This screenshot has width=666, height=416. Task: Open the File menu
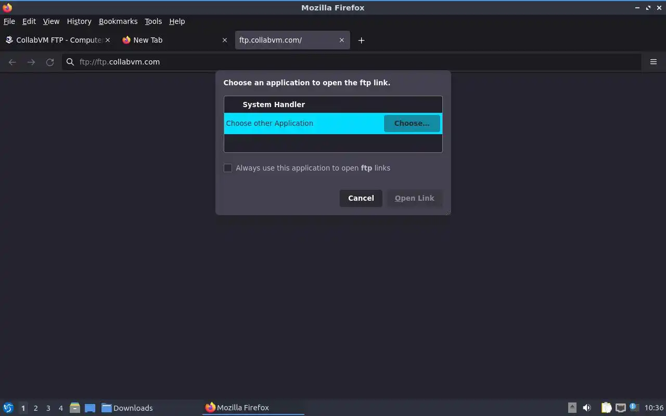coord(9,21)
